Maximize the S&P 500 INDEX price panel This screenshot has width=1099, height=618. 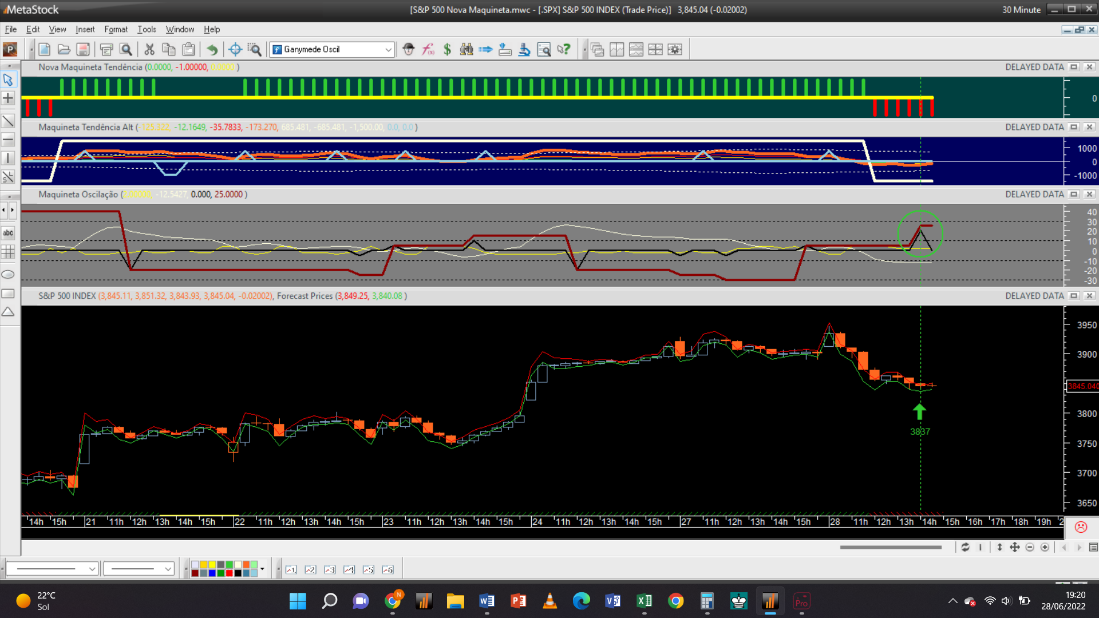[1074, 296]
